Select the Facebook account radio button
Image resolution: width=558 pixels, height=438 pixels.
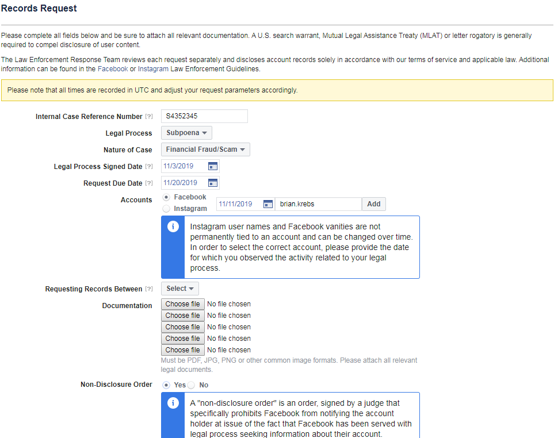click(x=167, y=197)
